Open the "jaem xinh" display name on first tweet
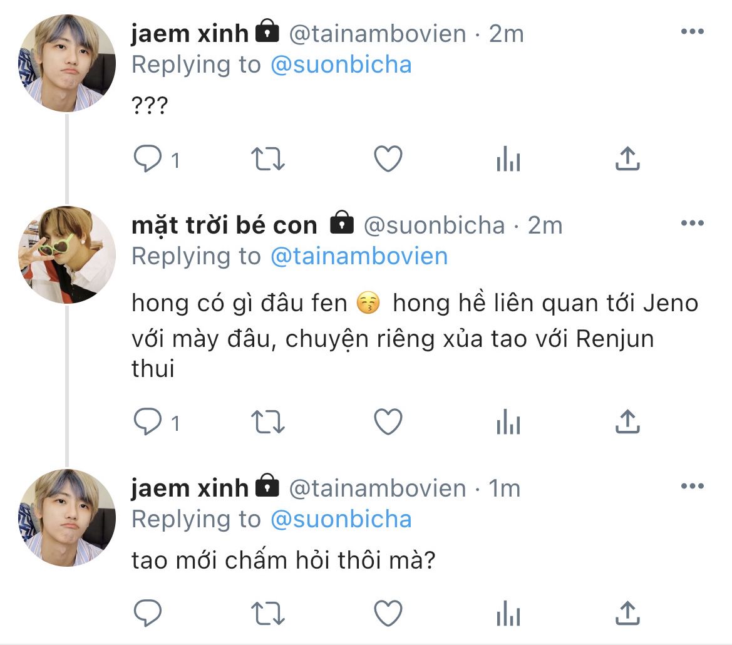 click(190, 33)
